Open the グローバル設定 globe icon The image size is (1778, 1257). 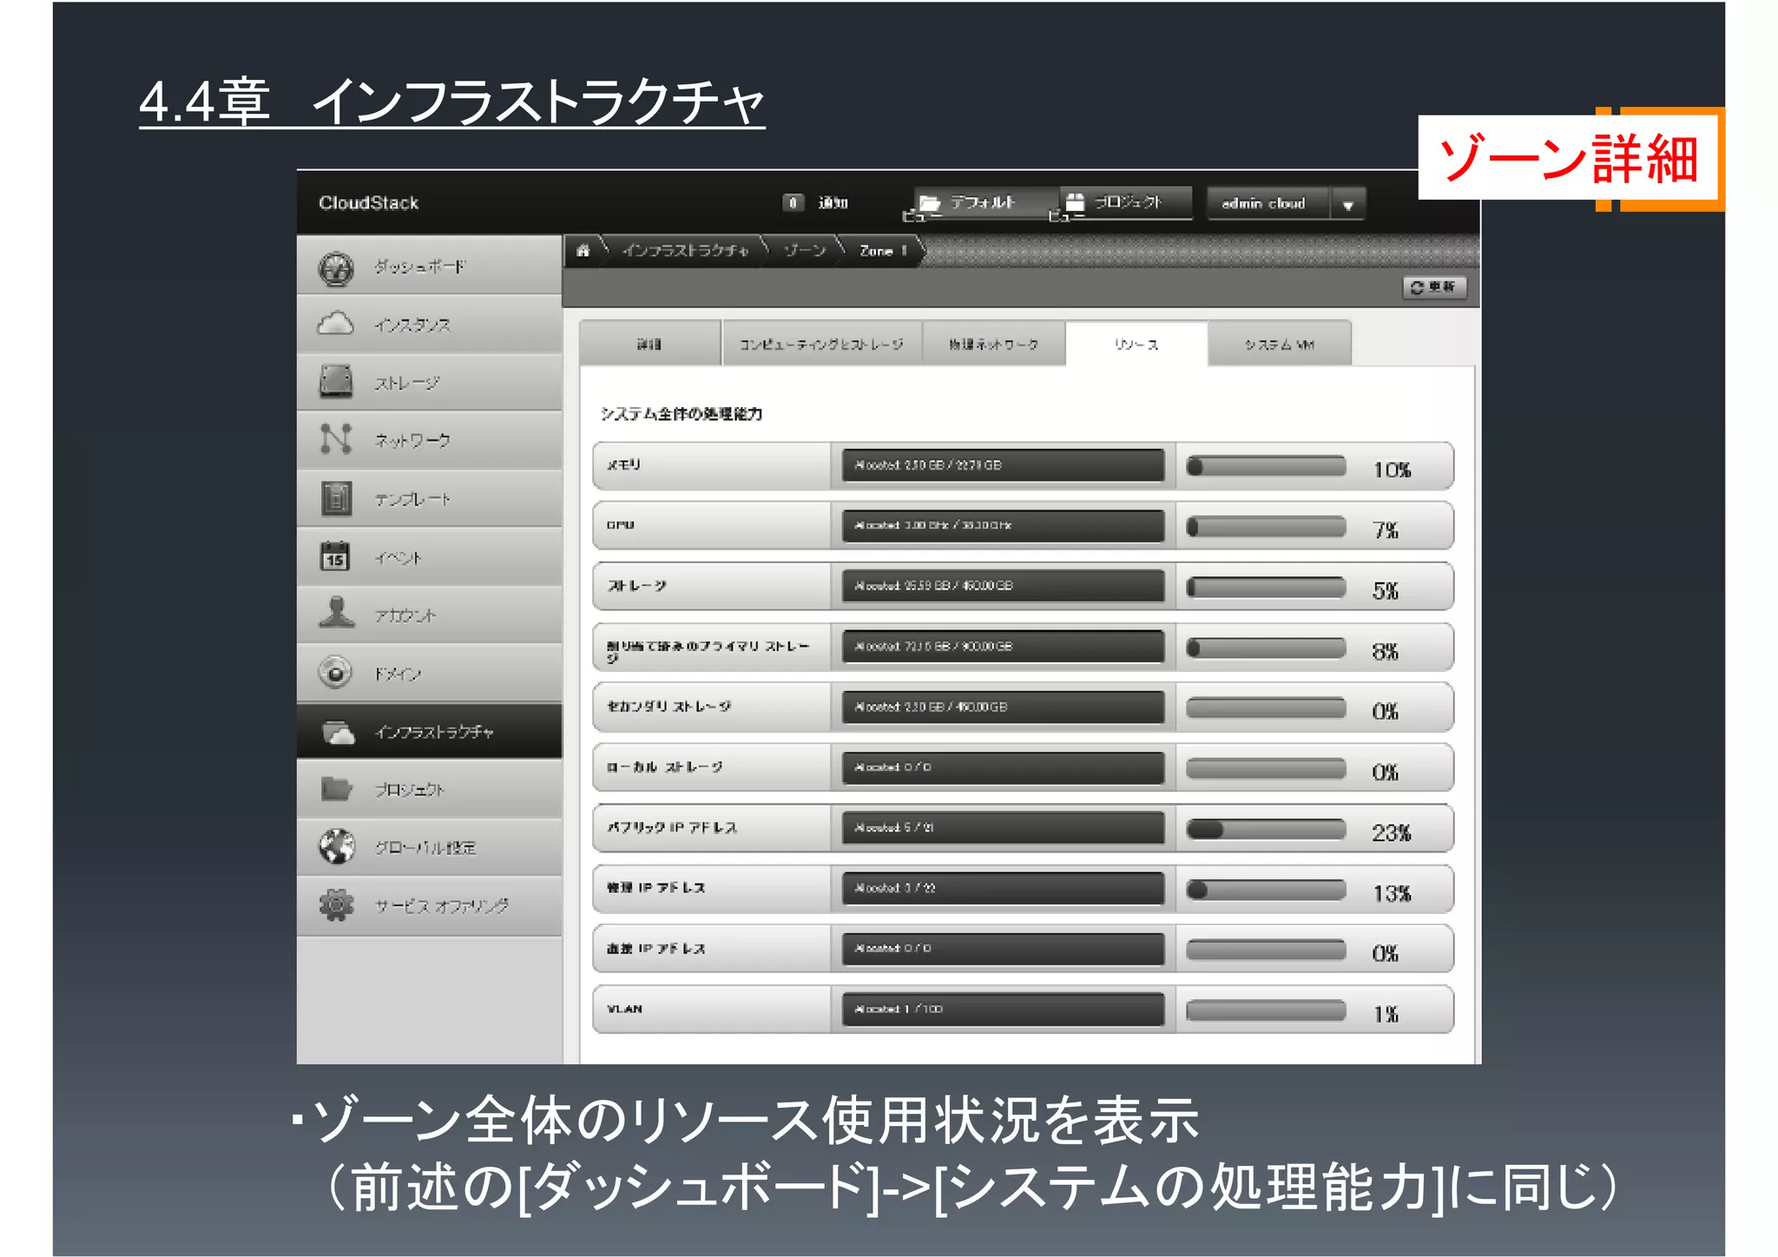point(337,846)
